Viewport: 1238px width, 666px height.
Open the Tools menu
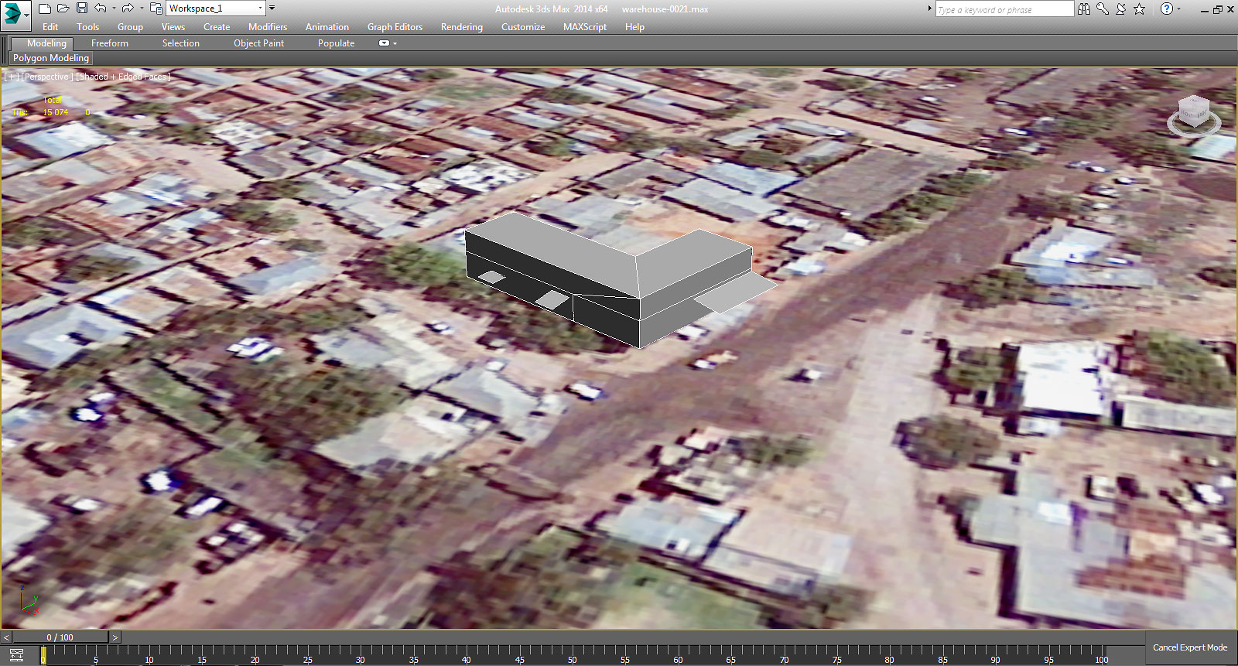click(88, 27)
